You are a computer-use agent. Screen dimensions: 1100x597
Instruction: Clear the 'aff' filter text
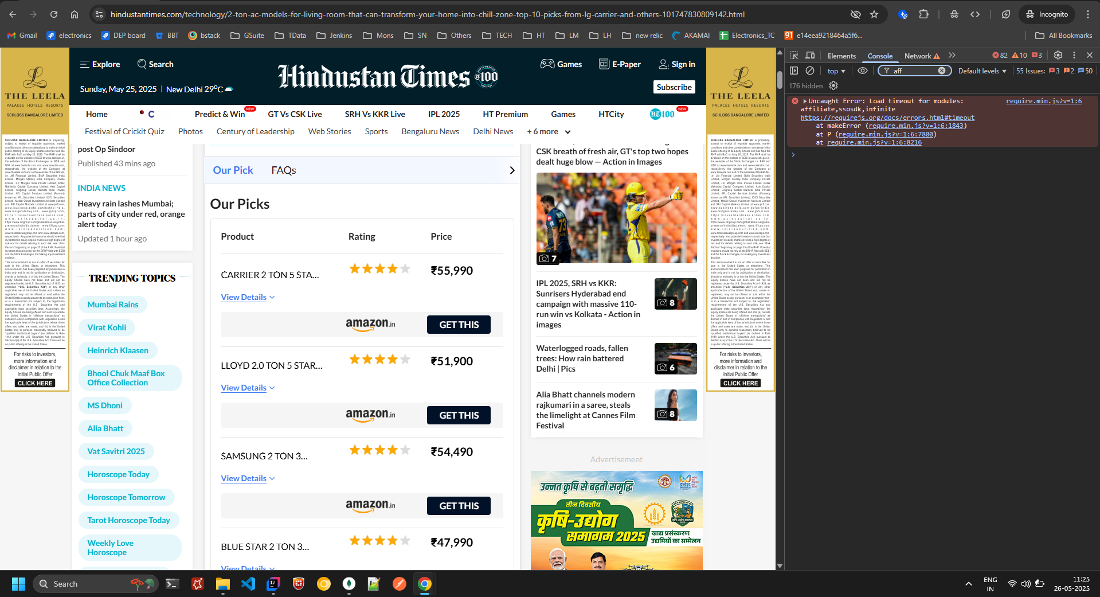pos(942,71)
